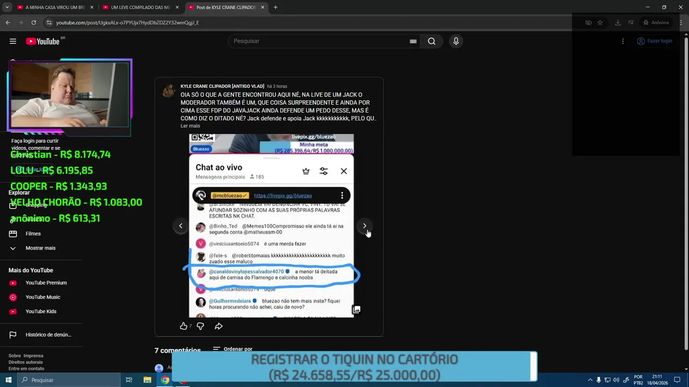Show next image in post carousel
The image size is (689, 387).
point(364,226)
